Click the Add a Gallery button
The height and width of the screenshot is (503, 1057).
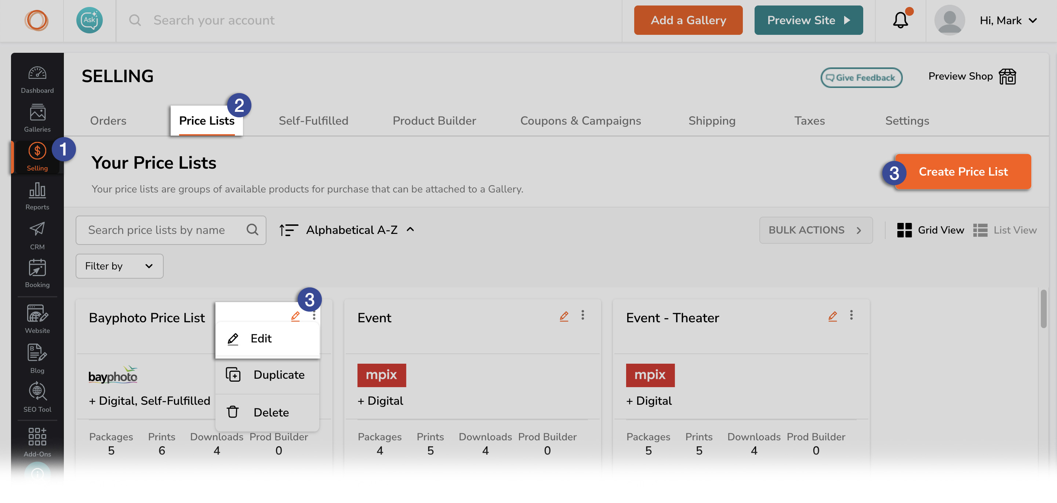[688, 20]
